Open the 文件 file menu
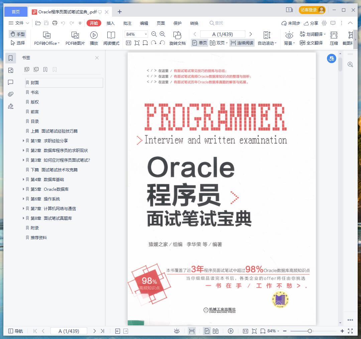Screen dimensions: 361x339 [19, 23]
